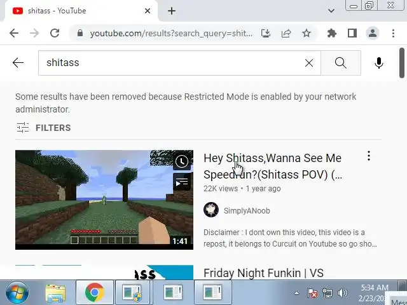Click the page vertical scrollbar
The width and height of the screenshot is (407, 305).
click(402, 63)
